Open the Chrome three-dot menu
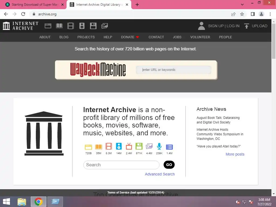 coord(270,14)
